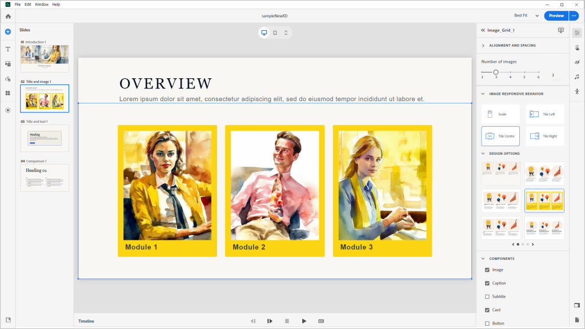Click the blue Add Slide plus icon
Viewport: 585px width, 329px height.
click(x=8, y=31)
